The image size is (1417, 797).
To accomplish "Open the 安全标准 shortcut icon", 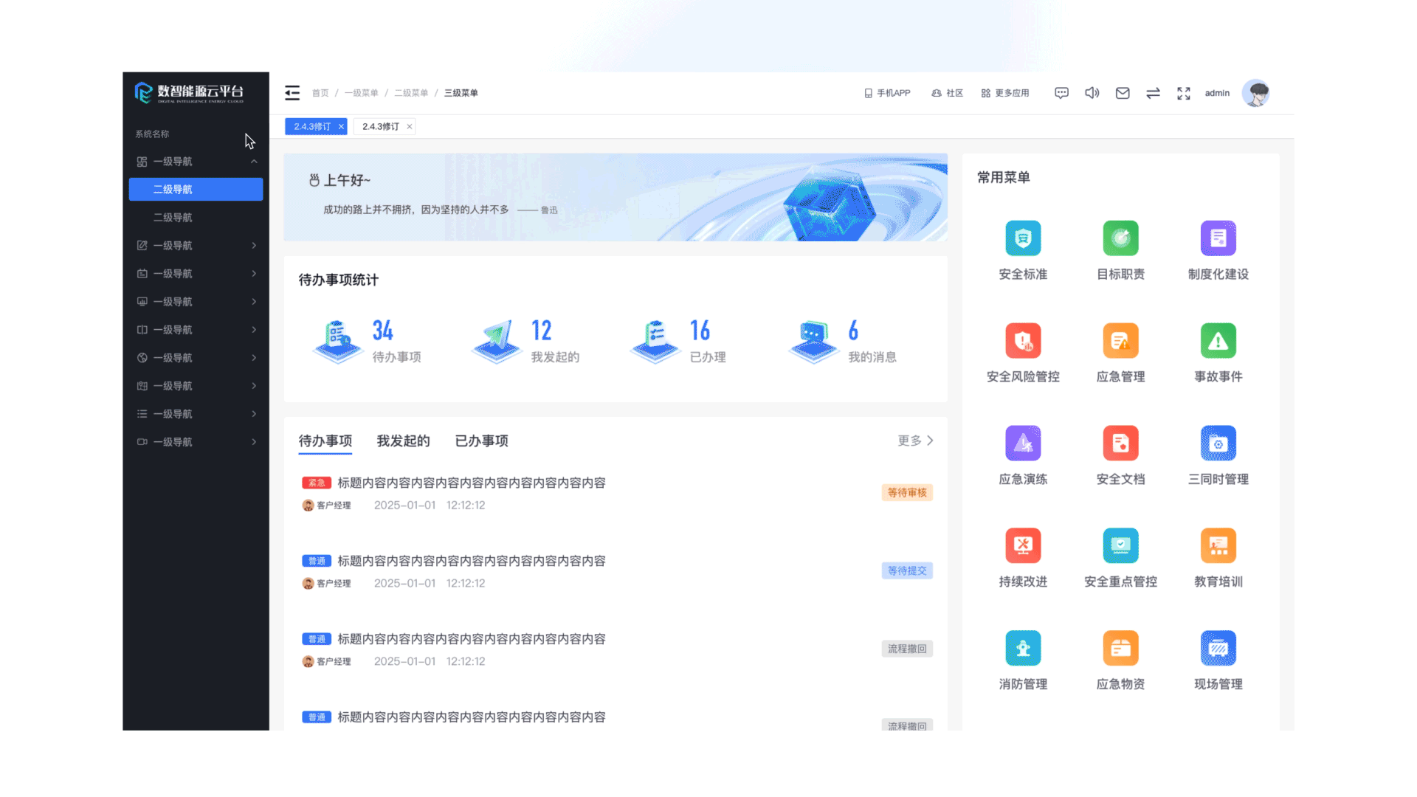I will [x=1023, y=238].
